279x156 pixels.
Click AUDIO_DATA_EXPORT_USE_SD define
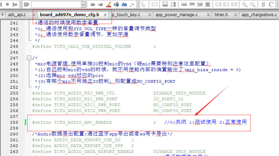point(87,140)
